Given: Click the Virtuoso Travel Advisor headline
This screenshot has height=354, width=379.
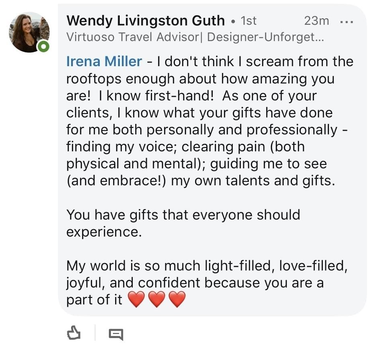Looking at the screenshot, I should coord(135,37).
